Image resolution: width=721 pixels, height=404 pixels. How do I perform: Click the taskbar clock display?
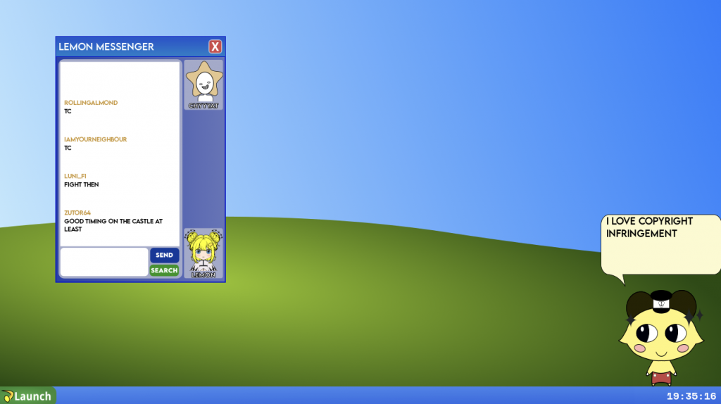691,396
